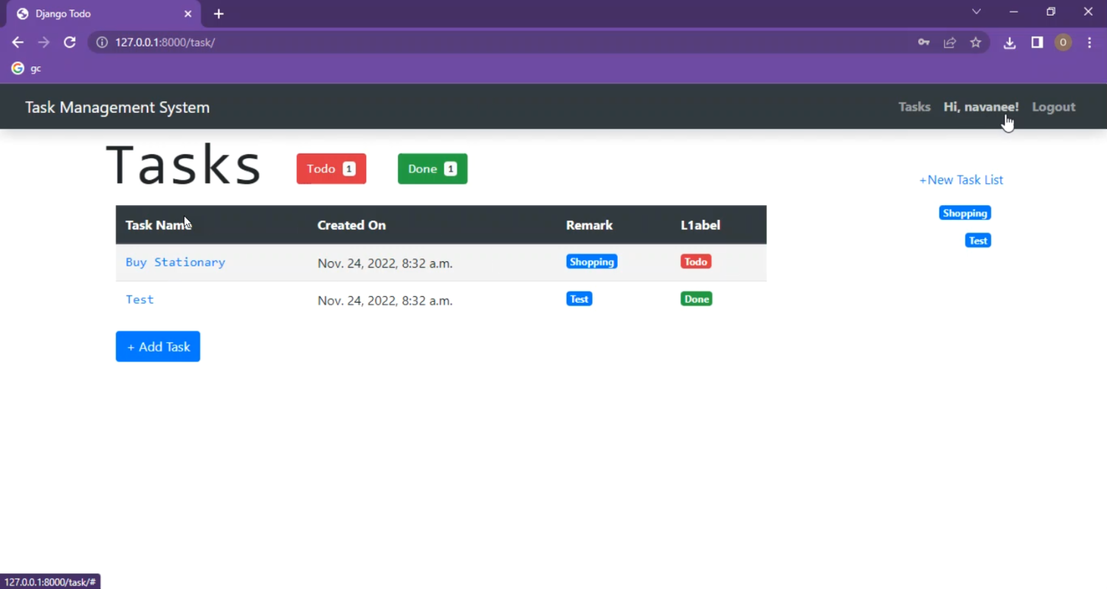Open the Chrome three-dot menu
This screenshot has width=1107, height=589.
click(1089, 42)
